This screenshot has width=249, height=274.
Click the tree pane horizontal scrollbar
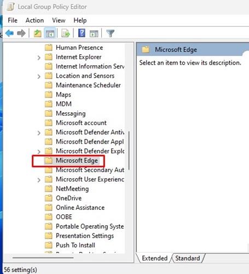click(x=43, y=258)
